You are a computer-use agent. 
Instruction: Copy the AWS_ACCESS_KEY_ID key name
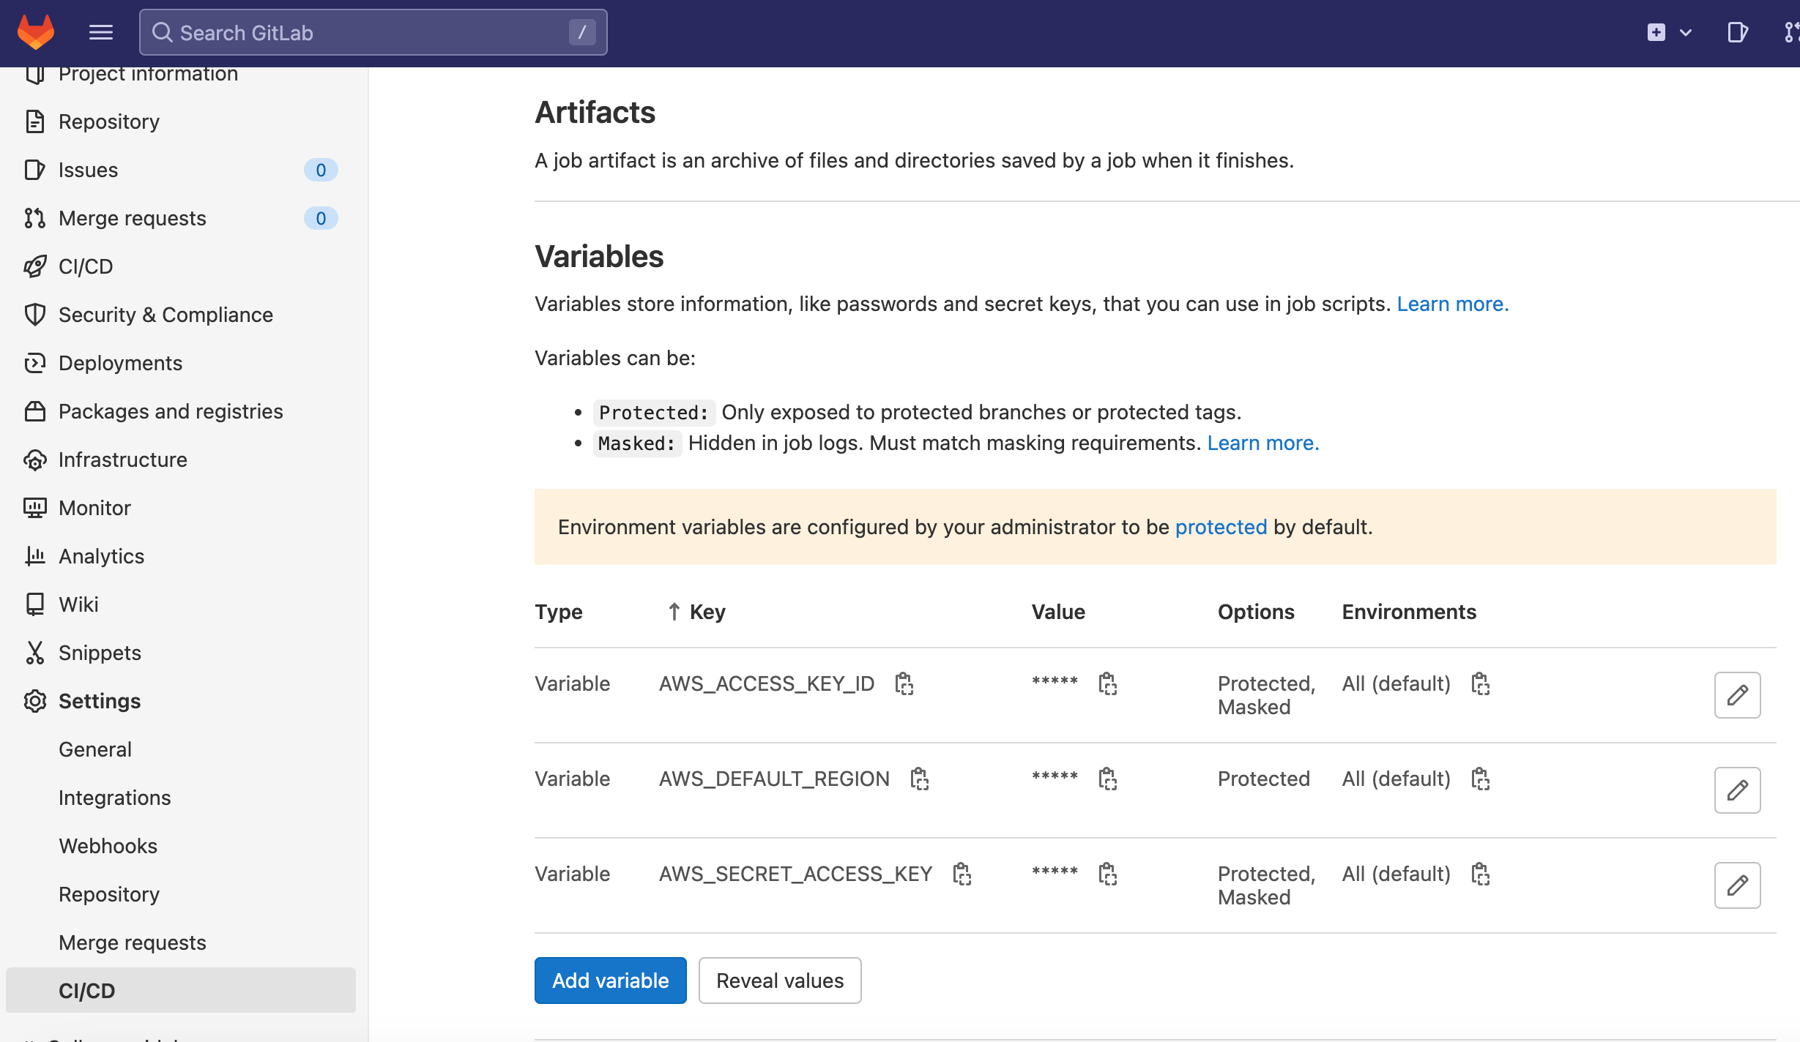point(904,683)
